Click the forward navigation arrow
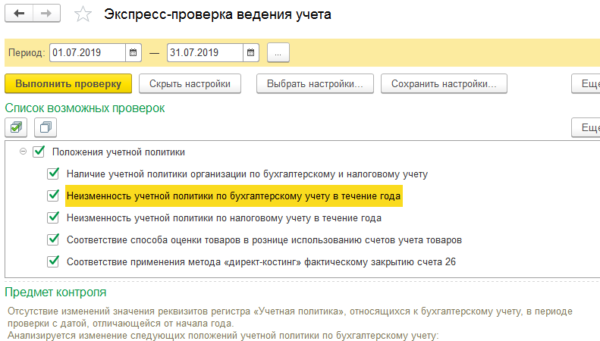 point(46,14)
